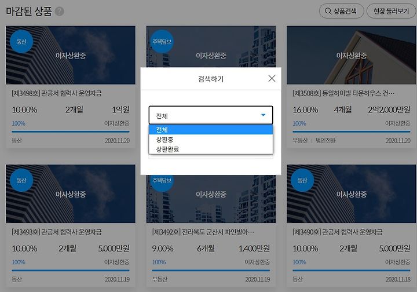Click the 동산 badge on 제3490호 card
Screen dimensions: 417x292
(x=302, y=180)
